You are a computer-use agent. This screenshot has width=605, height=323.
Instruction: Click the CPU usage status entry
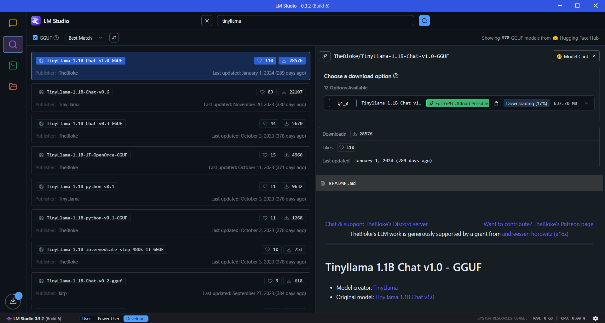pyautogui.click(x=573, y=318)
